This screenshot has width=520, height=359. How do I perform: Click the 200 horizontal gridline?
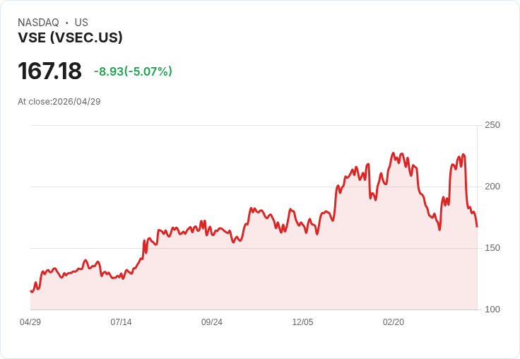(254, 187)
